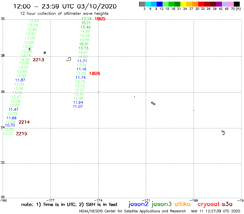The image size is (244, 214).
Task: Click the '70 (ft)' legend label
Action: pos(236,9)
